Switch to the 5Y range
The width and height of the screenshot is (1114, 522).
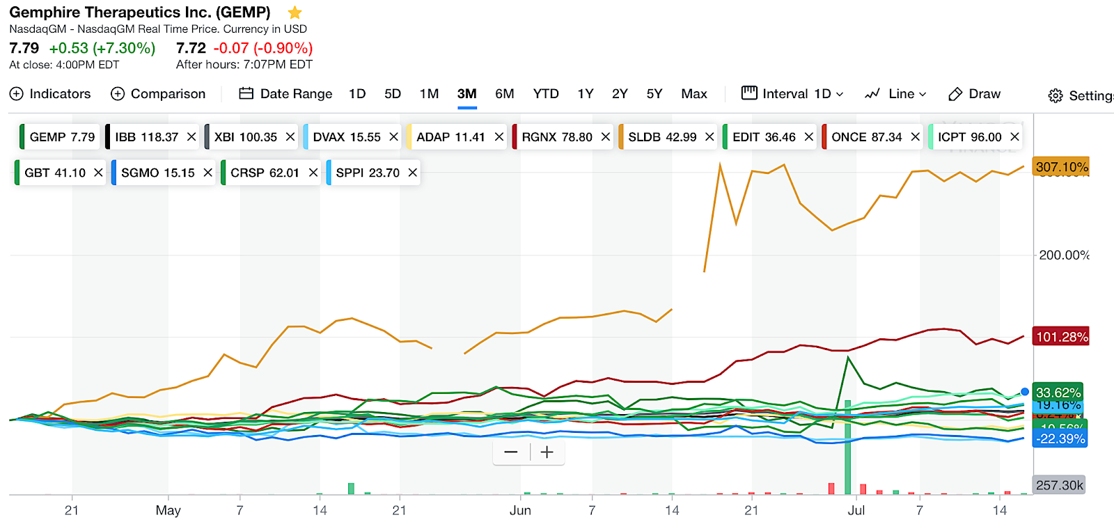(x=654, y=94)
